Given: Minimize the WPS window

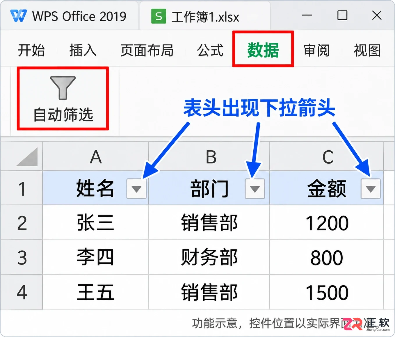Looking at the screenshot, I should tap(307, 15).
